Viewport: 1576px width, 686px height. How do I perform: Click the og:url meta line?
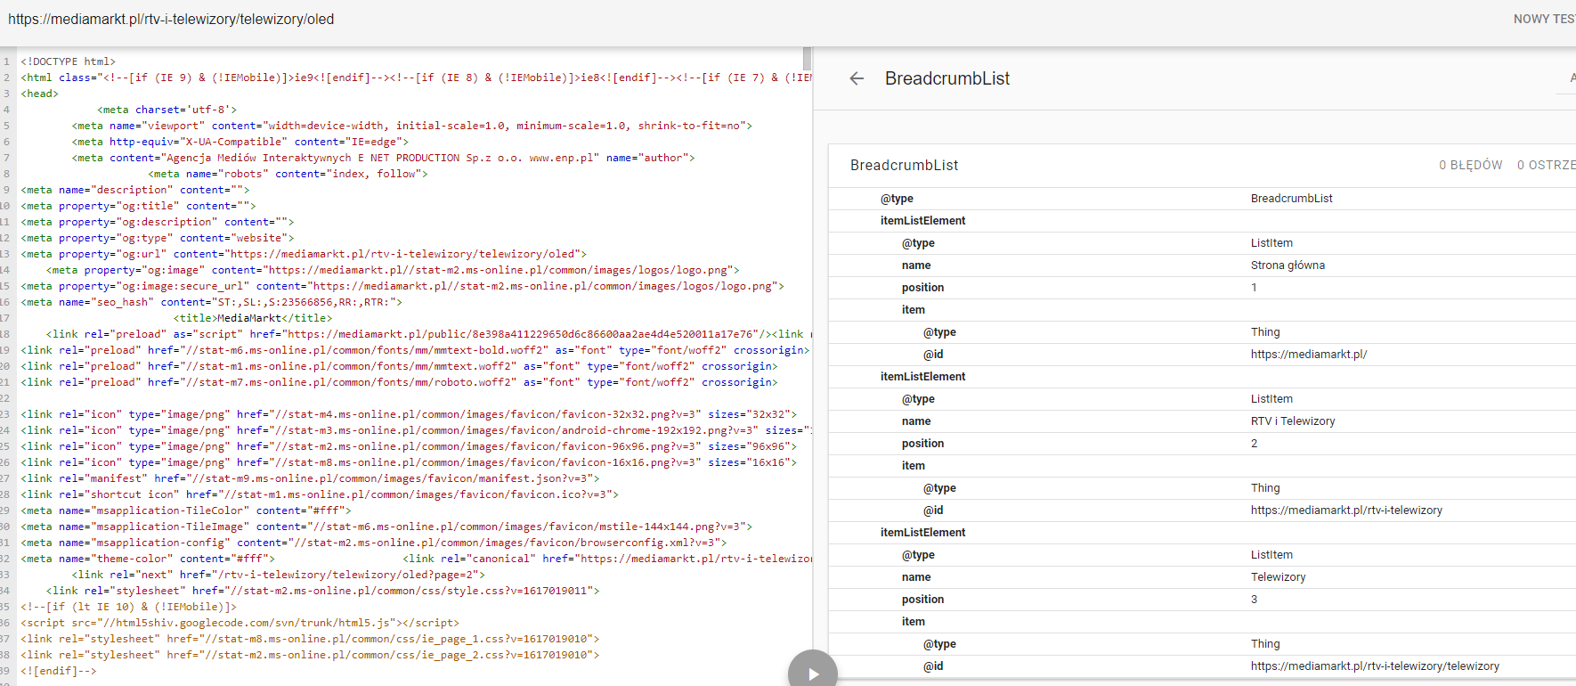point(304,254)
